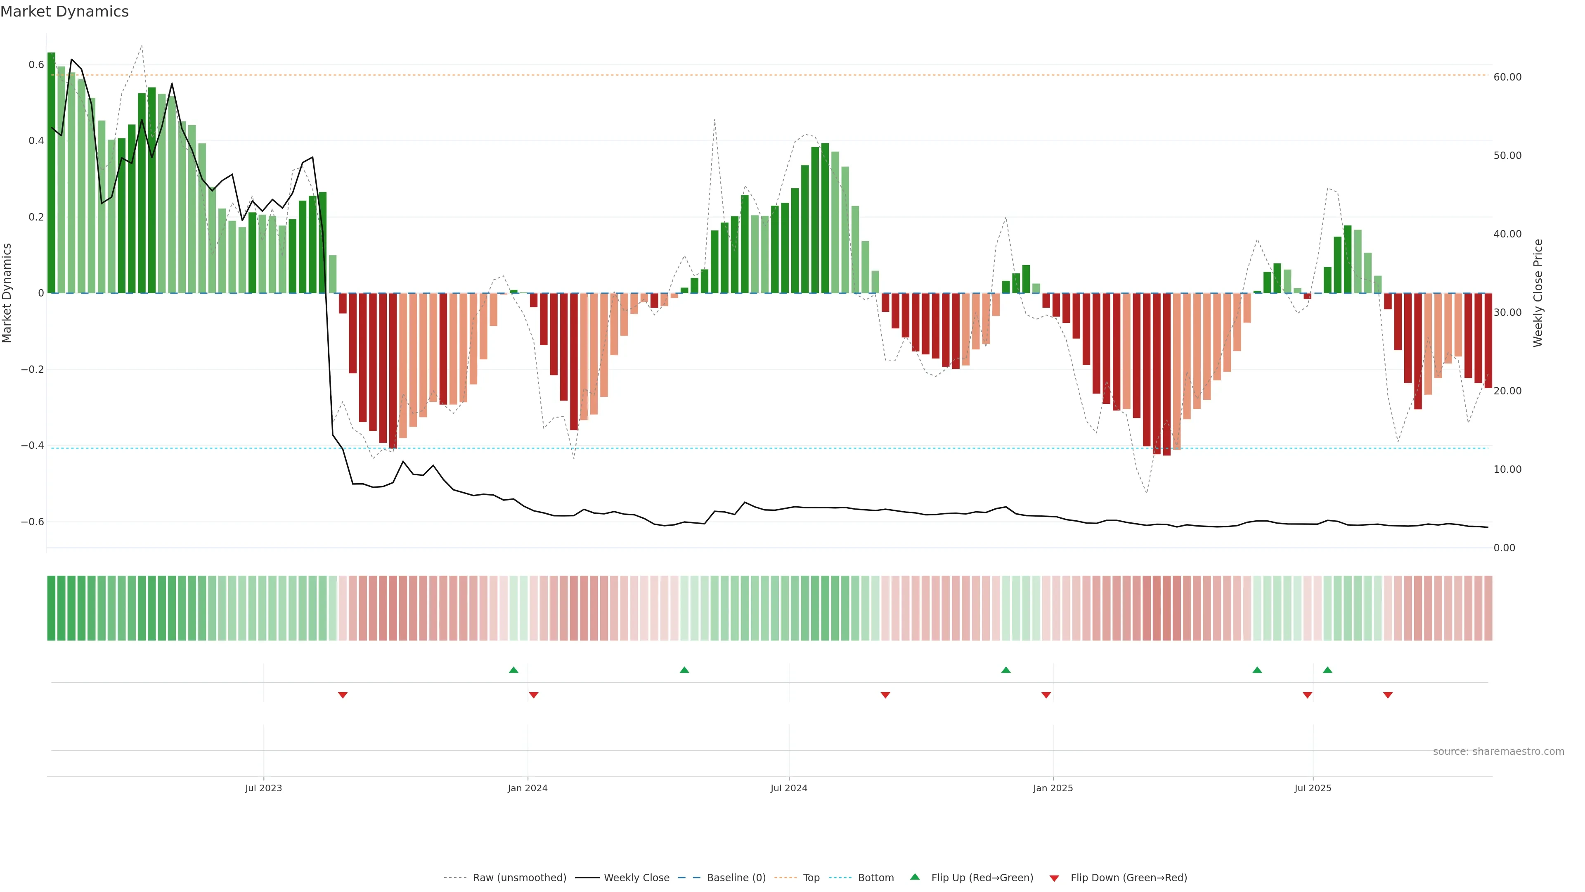Click the Jul 2024 x-axis label
The image size is (1585, 892).
[789, 788]
